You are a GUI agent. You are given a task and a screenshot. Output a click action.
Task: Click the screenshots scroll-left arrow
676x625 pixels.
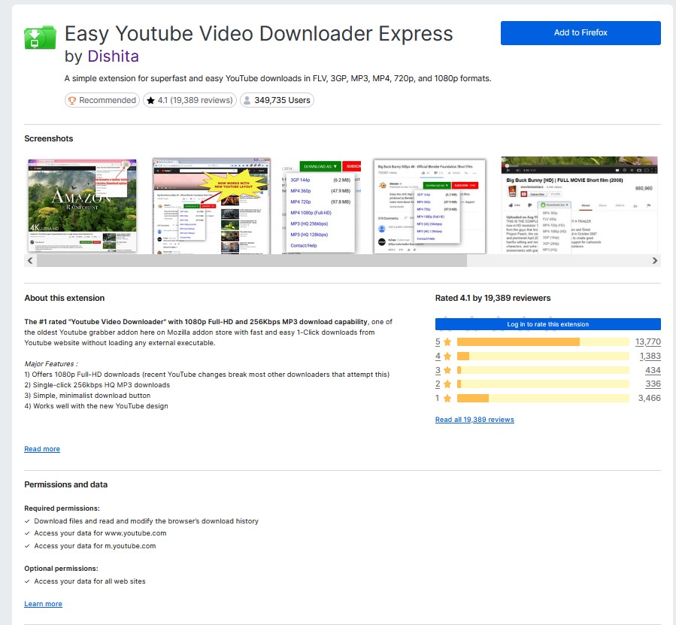click(30, 260)
